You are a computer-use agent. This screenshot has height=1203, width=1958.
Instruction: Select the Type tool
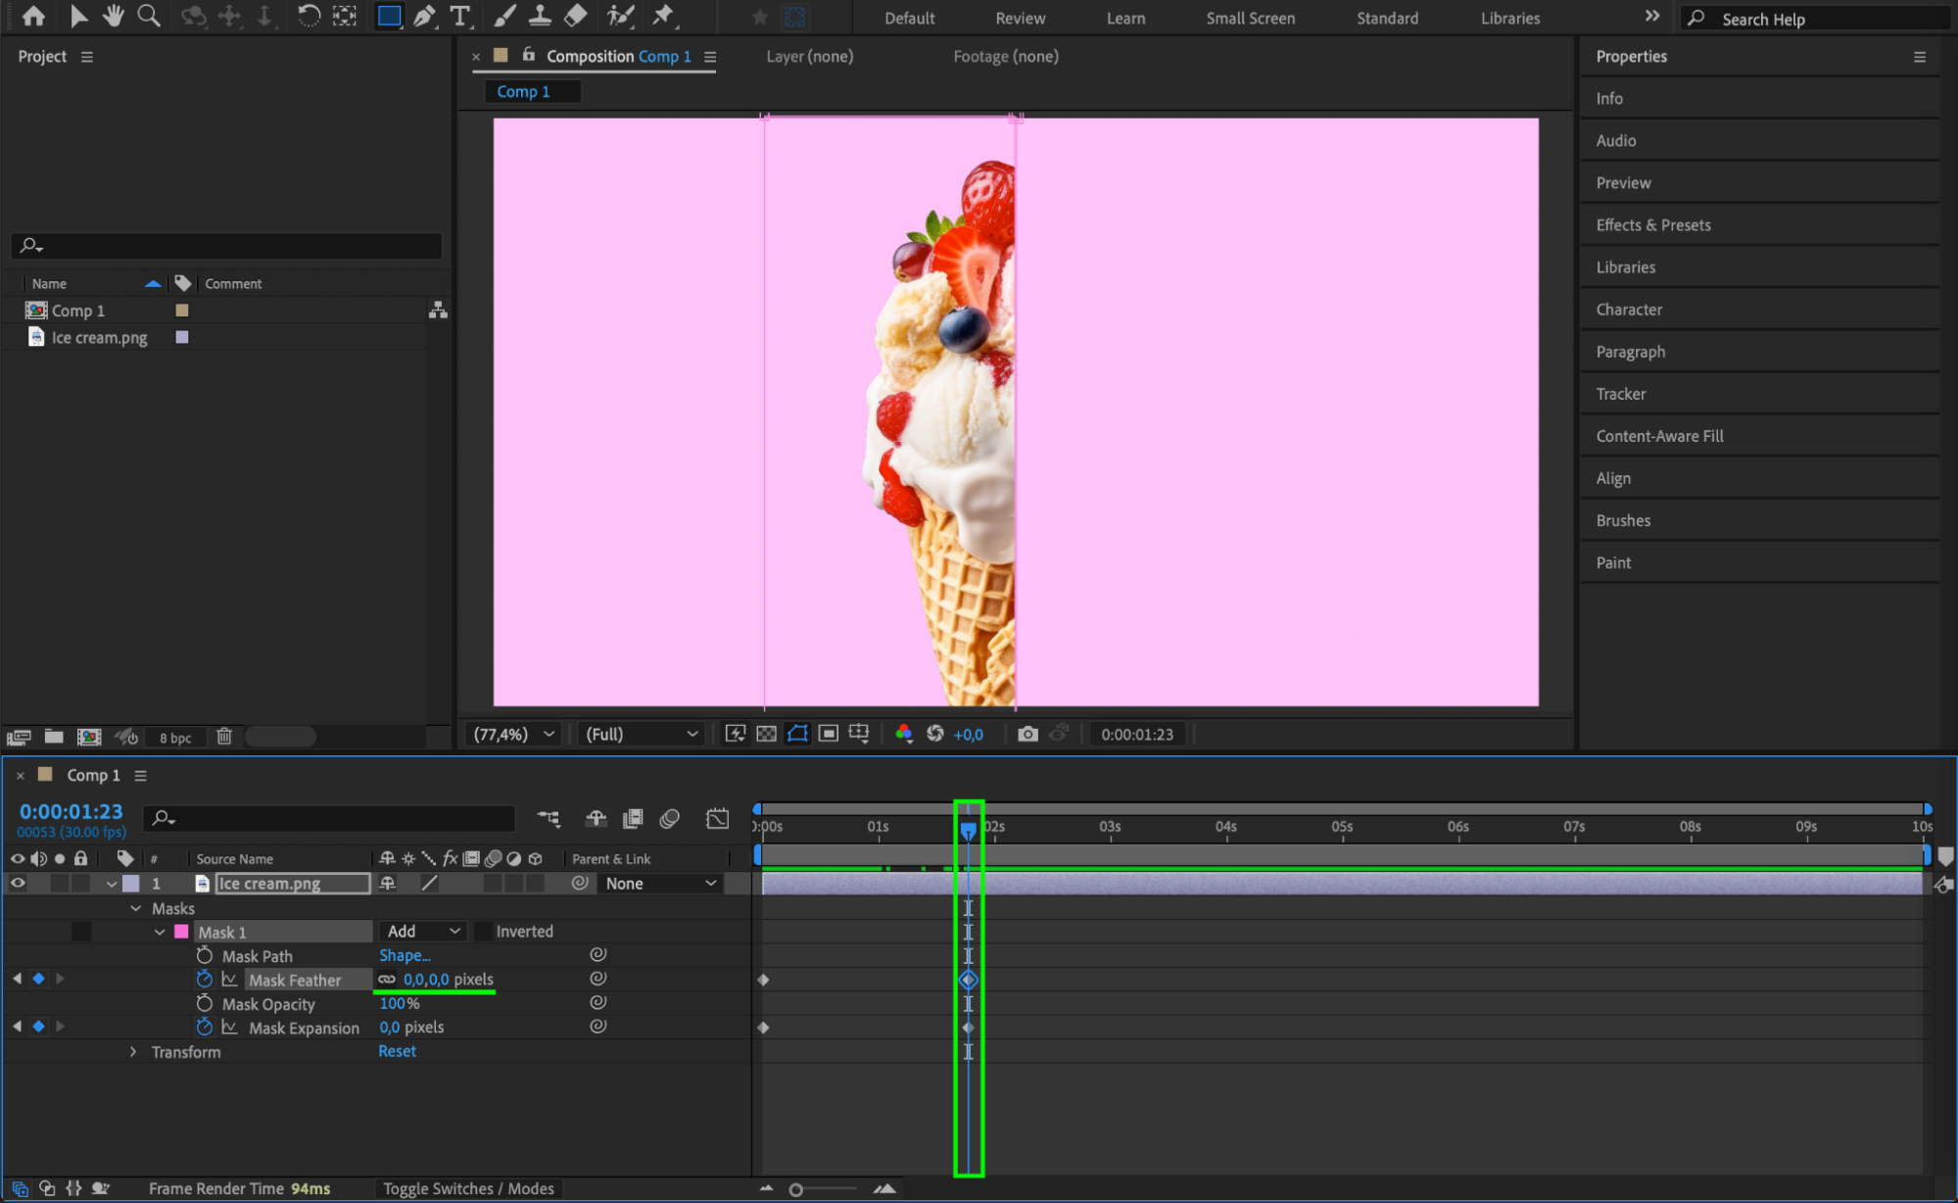pyautogui.click(x=459, y=16)
